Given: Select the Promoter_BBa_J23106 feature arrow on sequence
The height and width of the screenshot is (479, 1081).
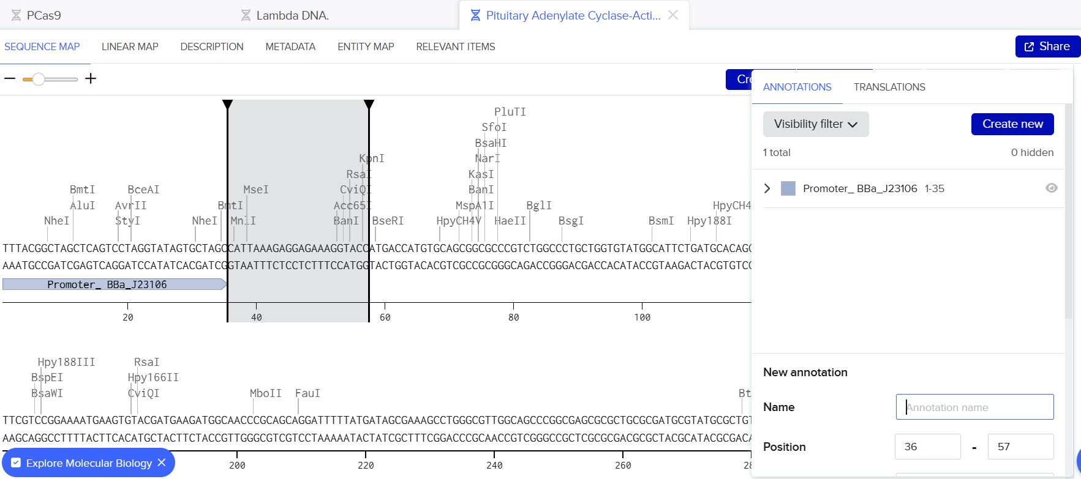Looking at the screenshot, I should tap(114, 284).
